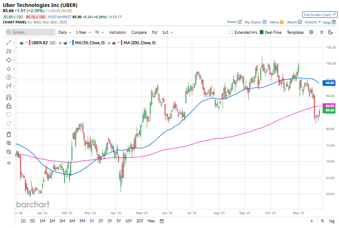Delete drawings with the trash icon
Image resolution: width=339 pixels, height=228 pixels.
[9, 134]
